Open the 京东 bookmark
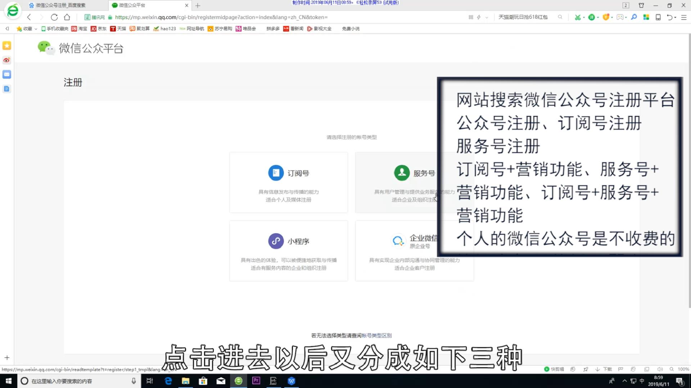691x388 pixels. click(99, 29)
